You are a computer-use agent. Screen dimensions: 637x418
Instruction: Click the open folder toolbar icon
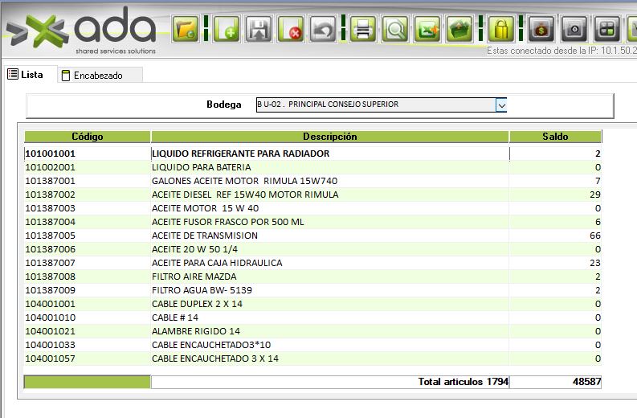click(x=186, y=30)
